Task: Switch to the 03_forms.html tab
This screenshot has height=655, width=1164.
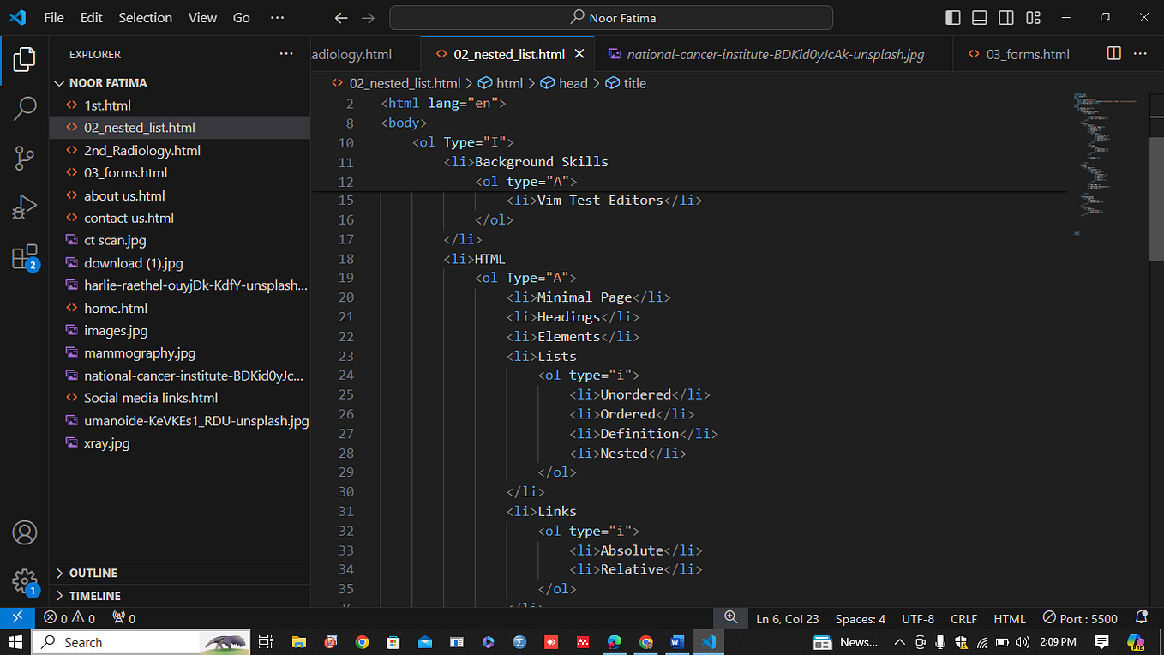Action: 1025,53
